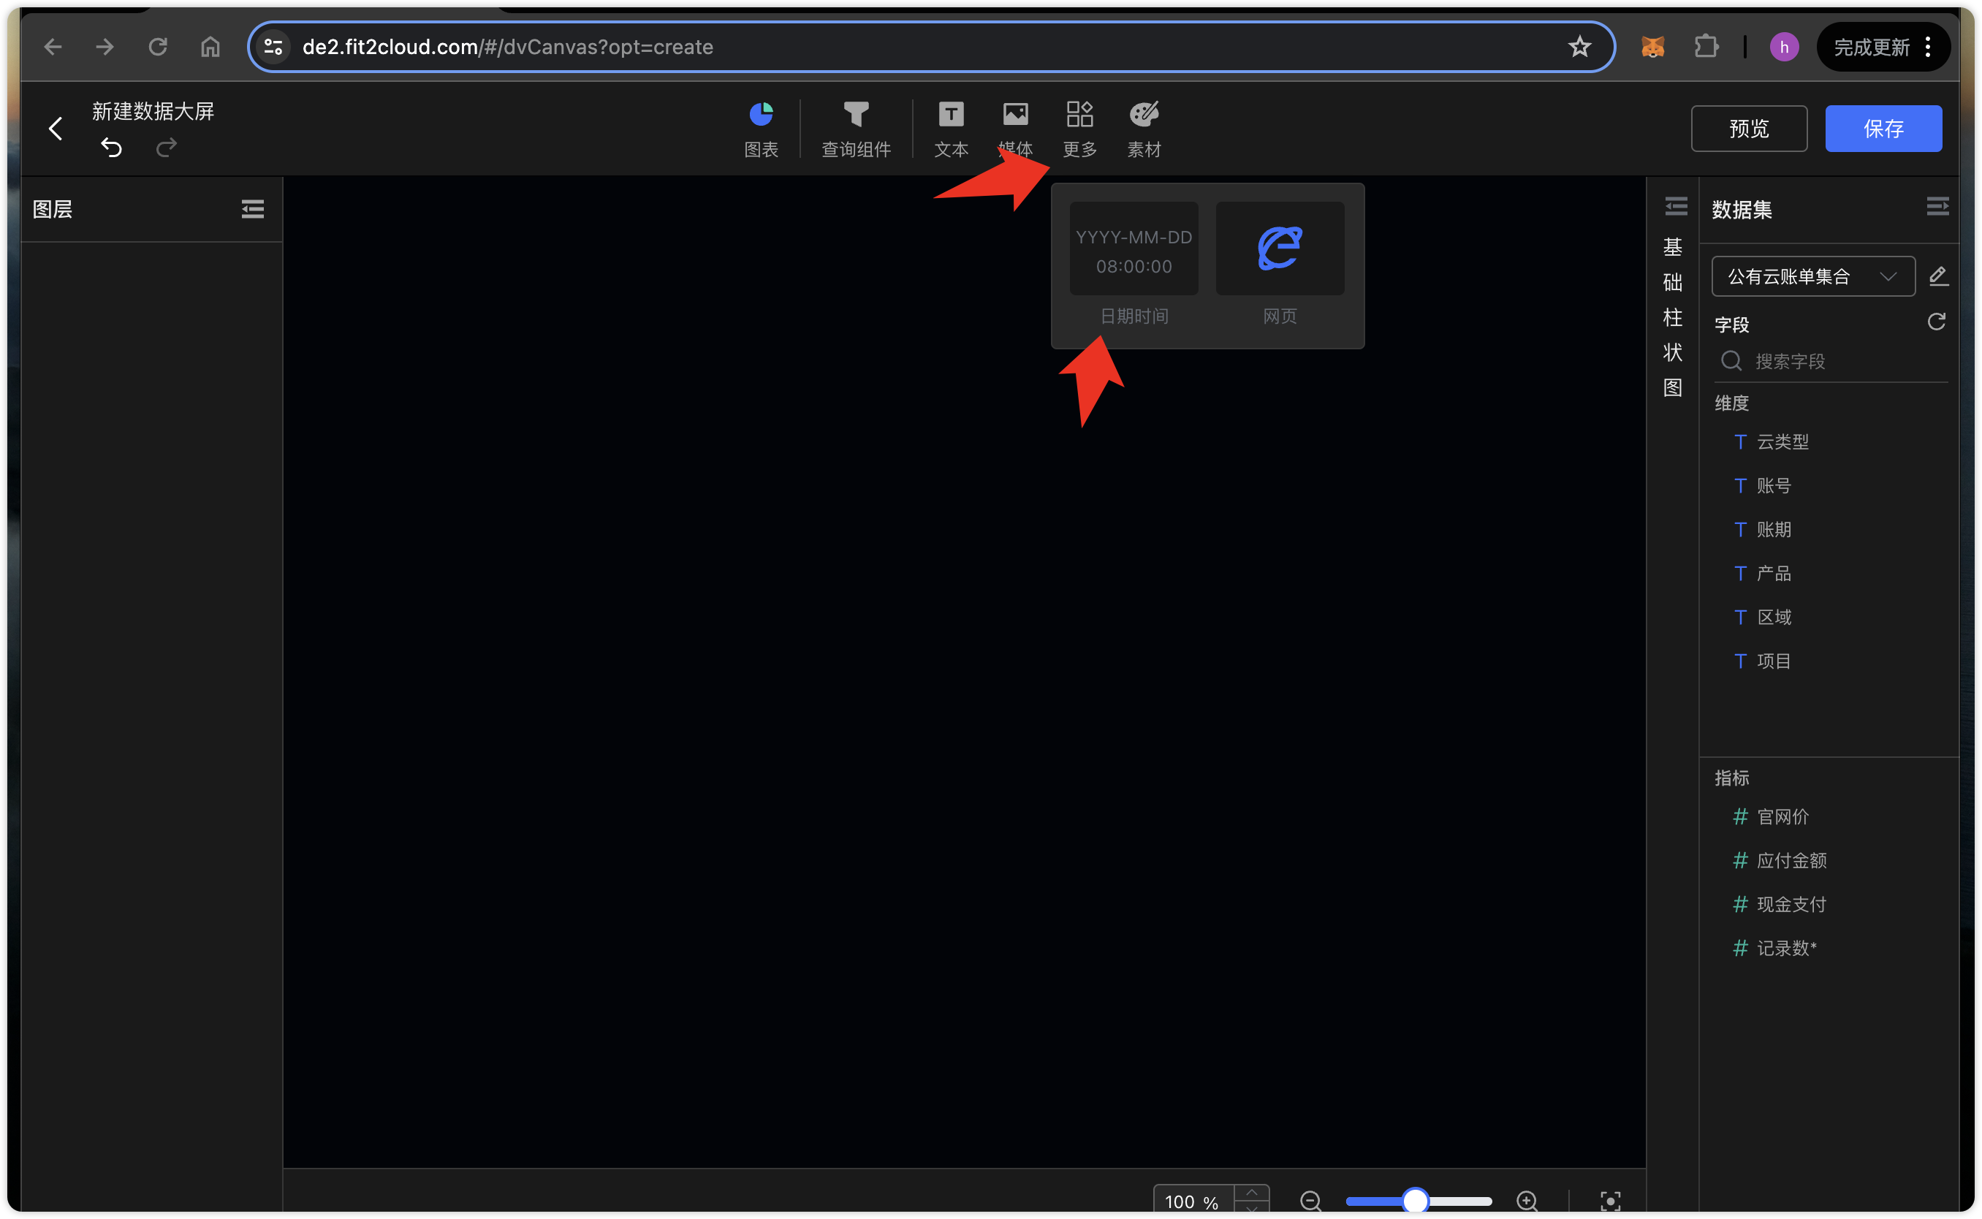Increase zoom with stepper up arrow
The width and height of the screenshot is (1982, 1219).
(1252, 1193)
